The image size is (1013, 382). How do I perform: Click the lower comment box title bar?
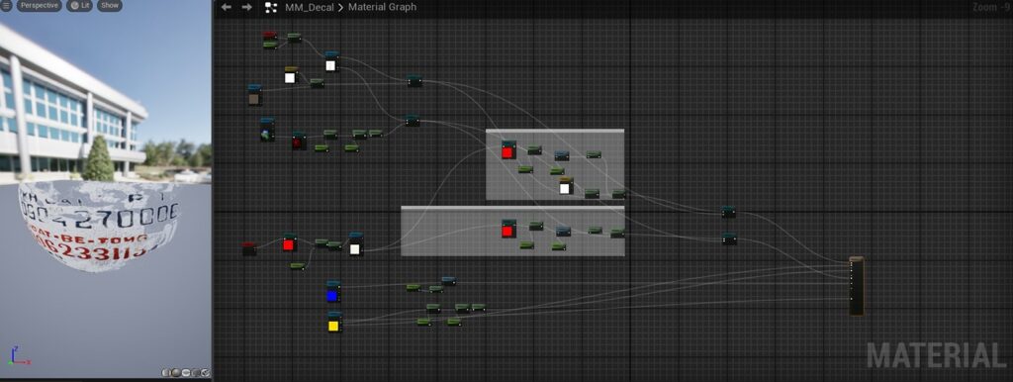click(513, 208)
